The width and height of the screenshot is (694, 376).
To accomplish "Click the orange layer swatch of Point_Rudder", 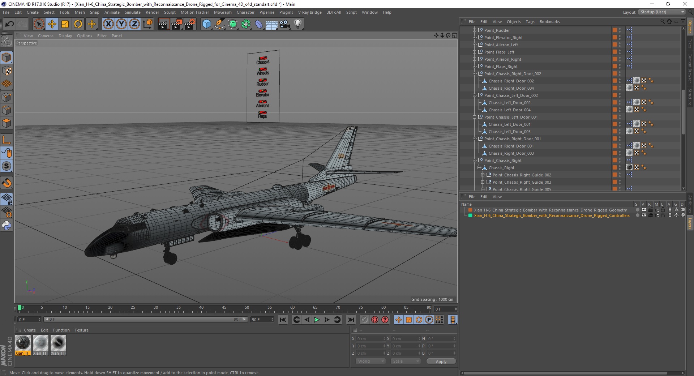I will 614,30.
